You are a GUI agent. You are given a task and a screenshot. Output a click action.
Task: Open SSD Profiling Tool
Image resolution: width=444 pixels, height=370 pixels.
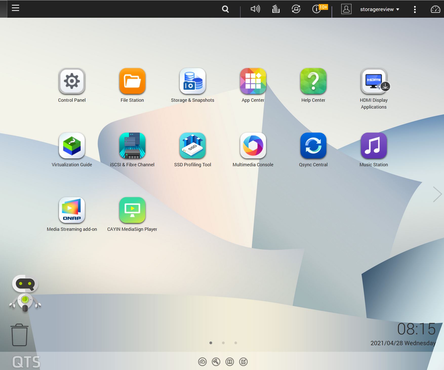pyautogui.click(x=193, y=146)
